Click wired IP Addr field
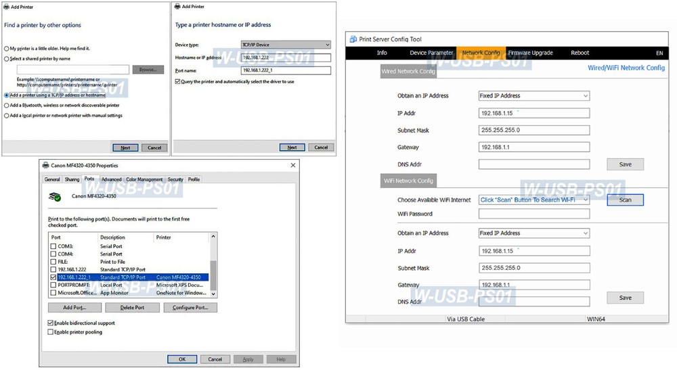This screenshot has width=677, height=370. pyautogui.click(x=534, y=113)
